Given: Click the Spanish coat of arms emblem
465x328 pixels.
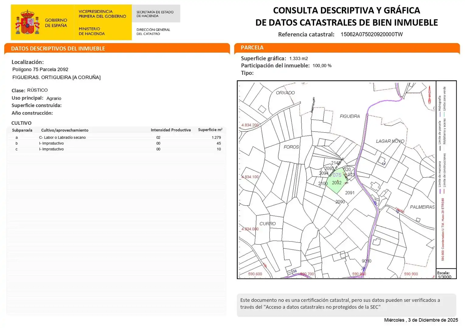Looking at the screenshot, I should point(27,22).
